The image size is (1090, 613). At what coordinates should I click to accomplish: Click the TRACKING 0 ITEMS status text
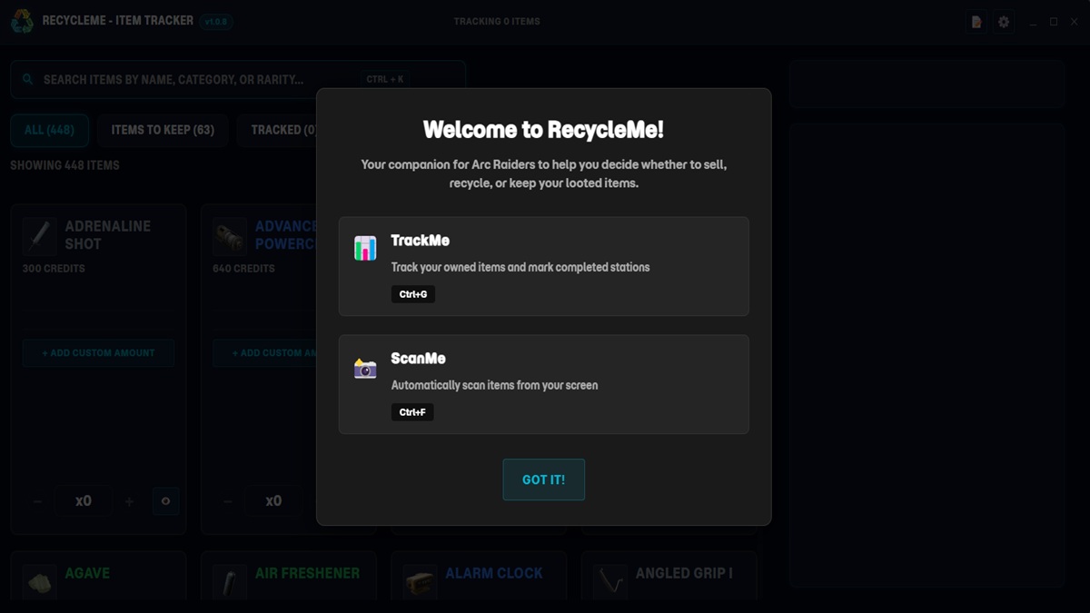[x=497, y=22]
